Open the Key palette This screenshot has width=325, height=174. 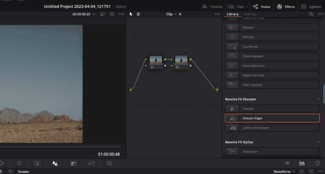73,163
